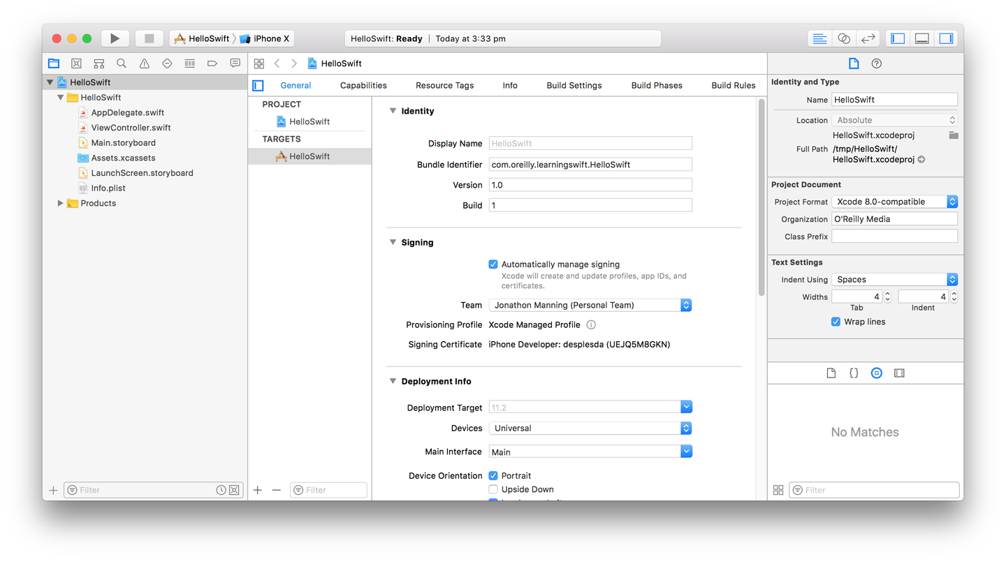
Task: Filter navigator by source-controlled files
Action: click(235, 491)
